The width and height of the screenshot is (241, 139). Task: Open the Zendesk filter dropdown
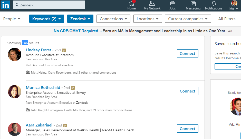click(x=80, y=19)
